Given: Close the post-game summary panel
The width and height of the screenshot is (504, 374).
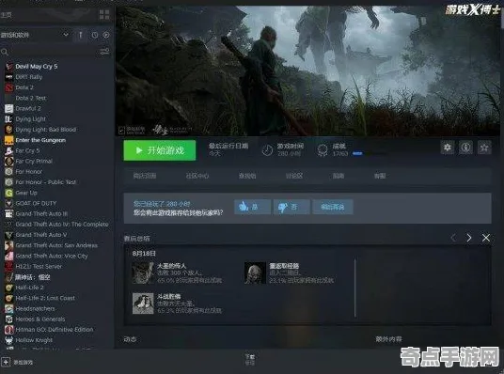Looking at the screenshot, I should 486,238.
